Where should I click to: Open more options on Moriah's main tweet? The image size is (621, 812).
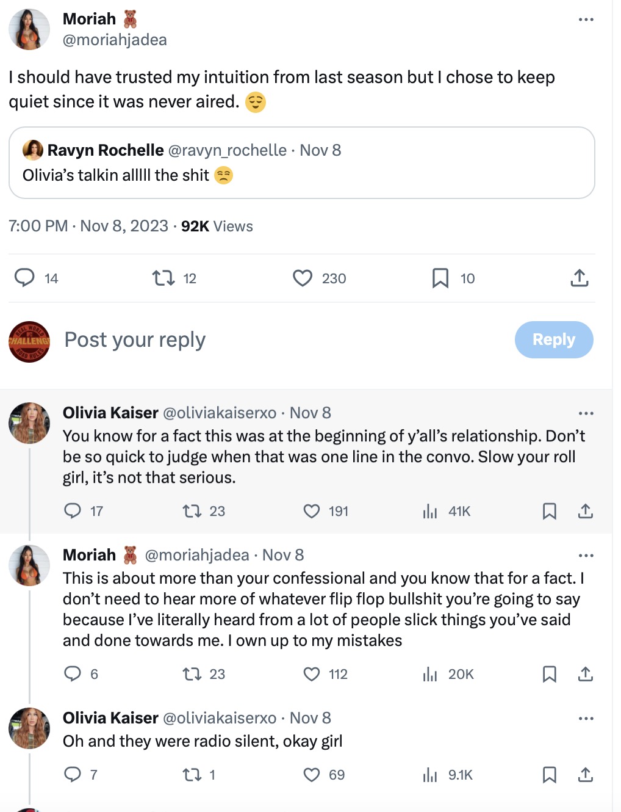(x=586, y=20)
